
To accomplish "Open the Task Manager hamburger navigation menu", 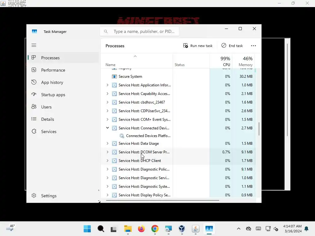I will 34,45.
